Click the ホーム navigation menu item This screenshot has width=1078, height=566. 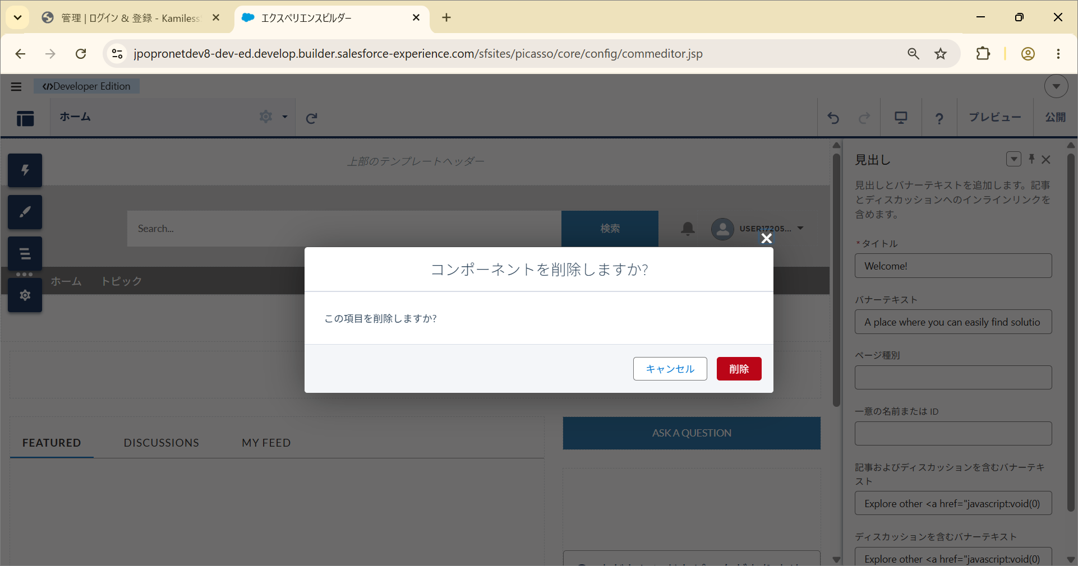tap(66, 281)
